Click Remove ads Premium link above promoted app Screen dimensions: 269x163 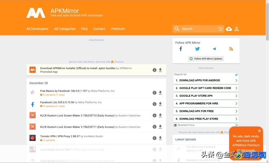point(96,62)
